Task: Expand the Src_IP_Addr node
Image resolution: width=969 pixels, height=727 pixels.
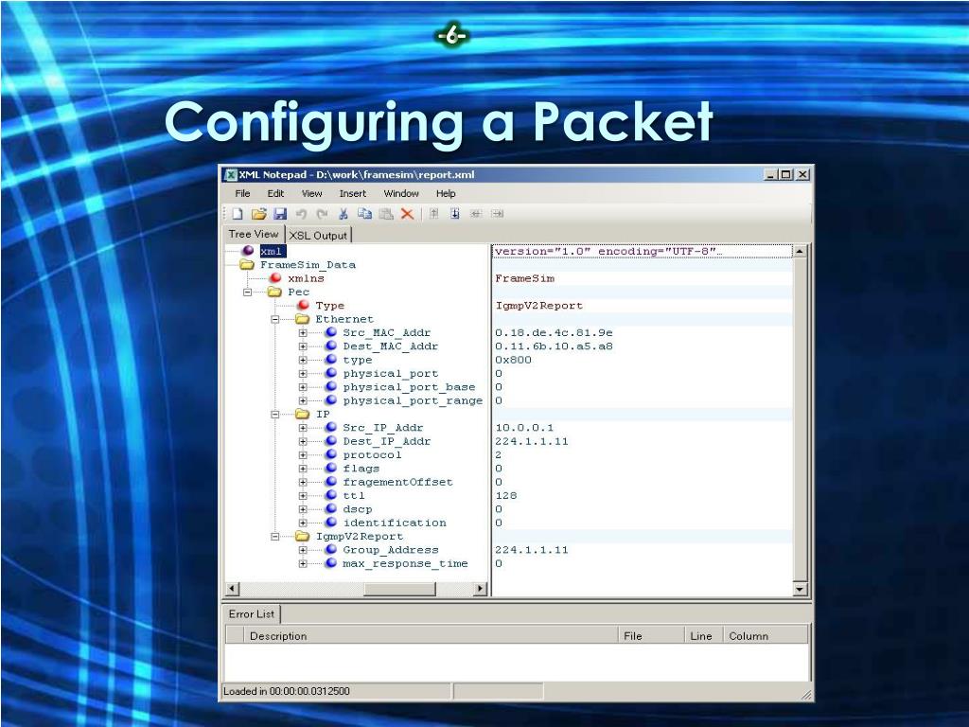Action: coord(303,428)
